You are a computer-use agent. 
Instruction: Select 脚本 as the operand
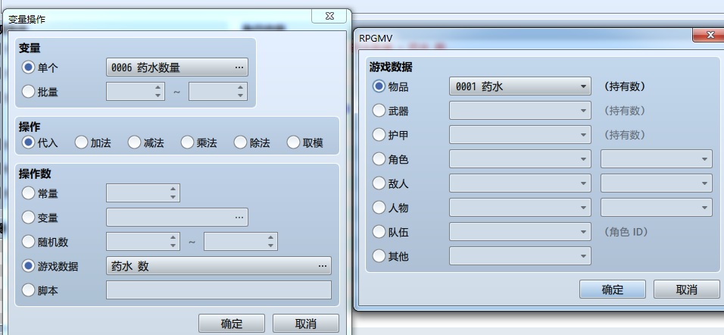pyautogui.click(x=28, y=290)
